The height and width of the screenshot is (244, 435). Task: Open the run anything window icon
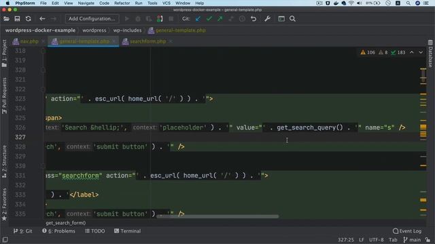[281, 19]
